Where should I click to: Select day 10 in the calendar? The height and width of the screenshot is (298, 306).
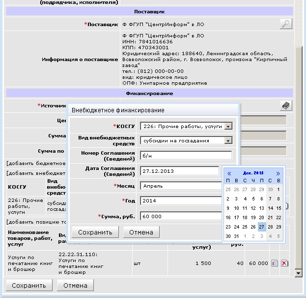click(236, 208)
